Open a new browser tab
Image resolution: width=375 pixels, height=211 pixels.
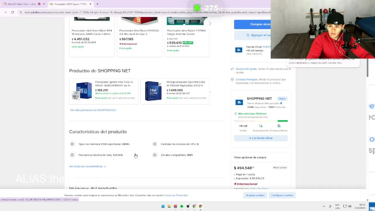(x=97, y=4)
